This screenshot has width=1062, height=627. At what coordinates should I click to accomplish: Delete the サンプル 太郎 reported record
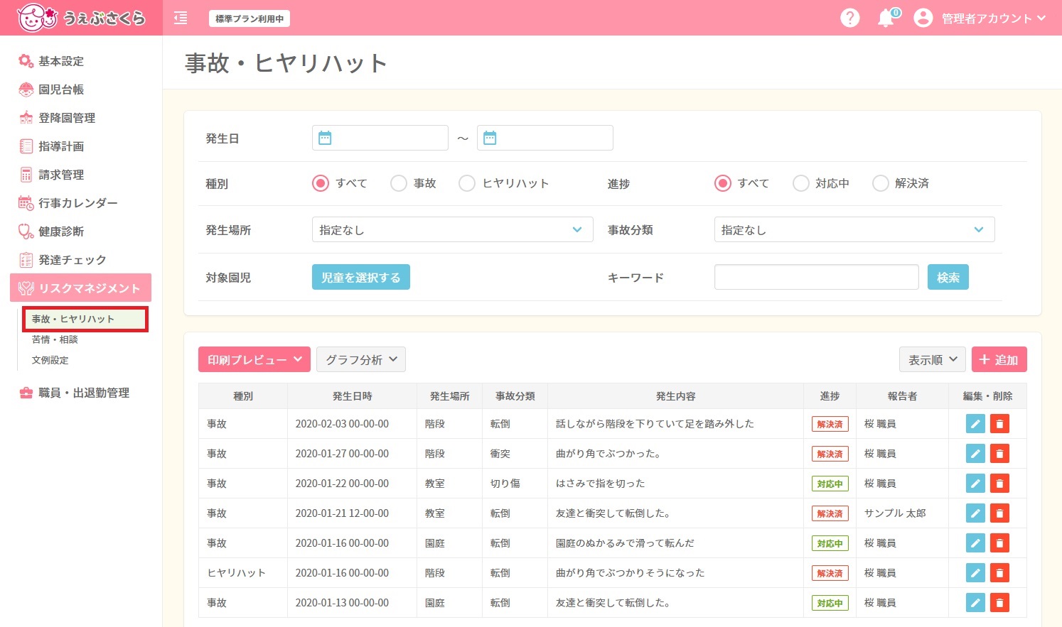999,513
